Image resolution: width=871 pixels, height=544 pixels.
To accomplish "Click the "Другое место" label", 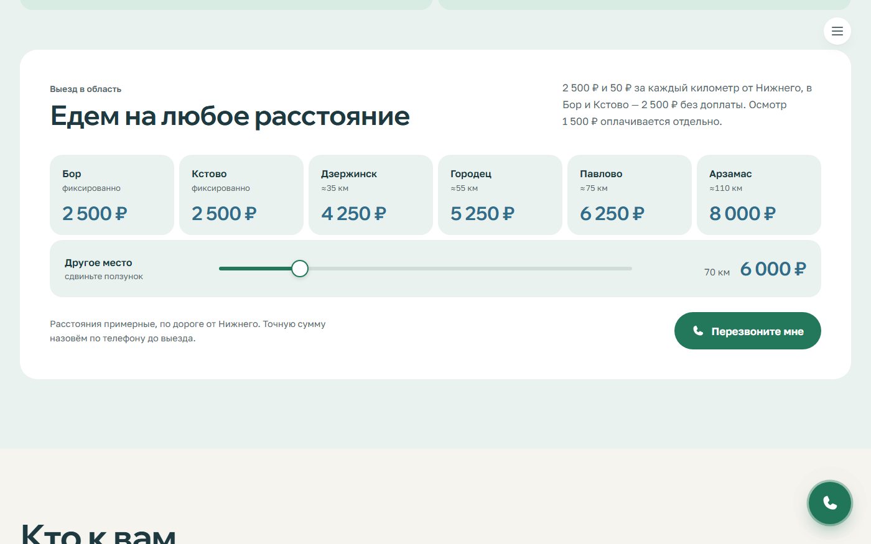I will (x=98, y=262).
